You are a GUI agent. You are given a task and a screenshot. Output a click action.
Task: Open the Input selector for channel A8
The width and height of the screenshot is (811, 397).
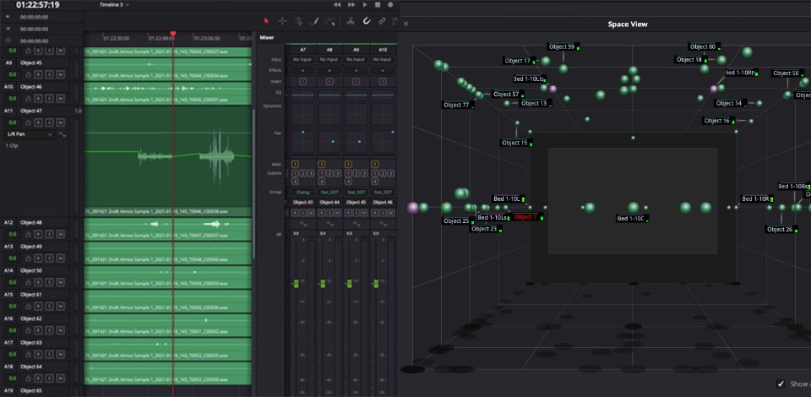click(x=329, y=59)
